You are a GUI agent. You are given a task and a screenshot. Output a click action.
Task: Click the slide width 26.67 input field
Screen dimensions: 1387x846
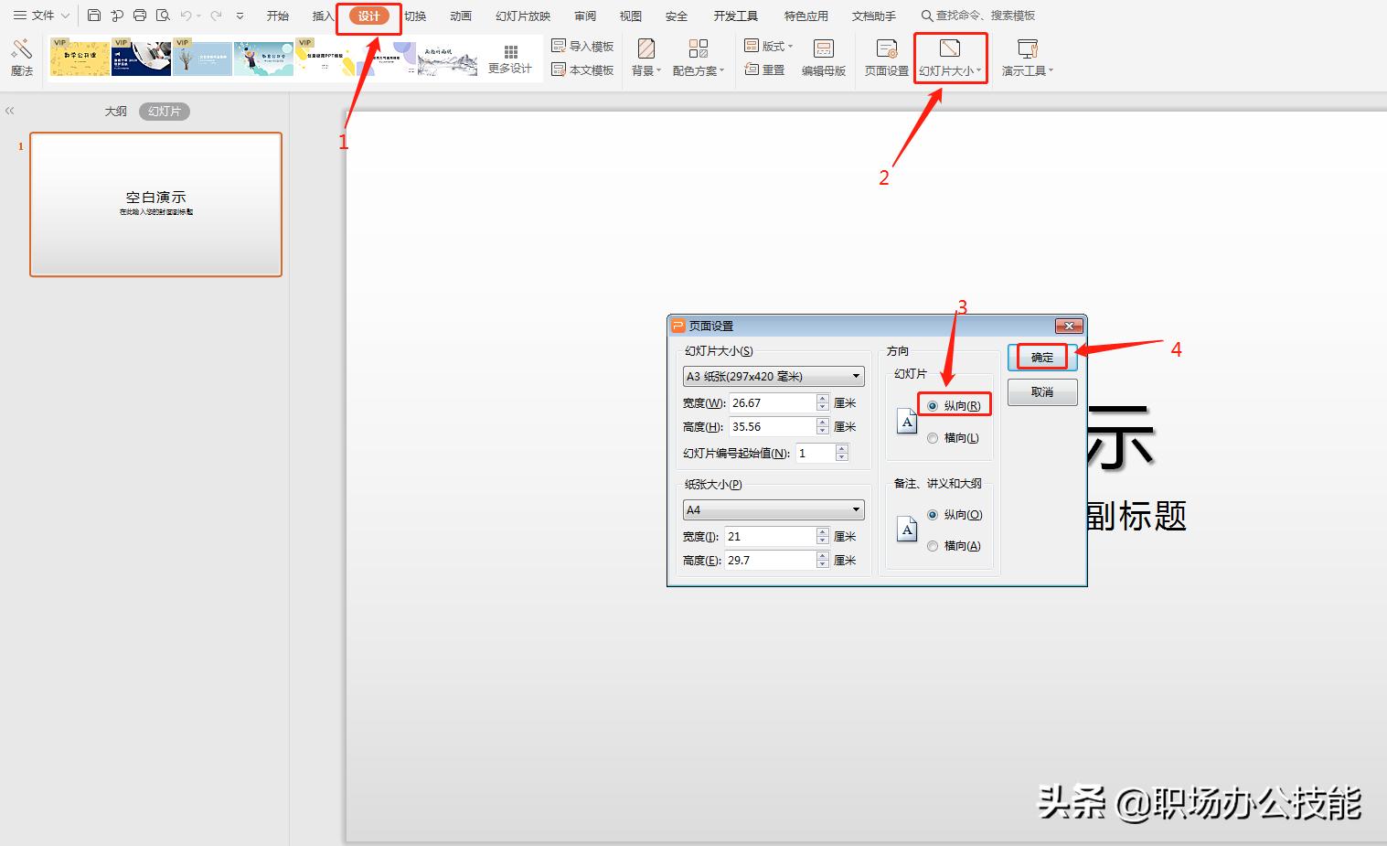click(x=772, y=402)
